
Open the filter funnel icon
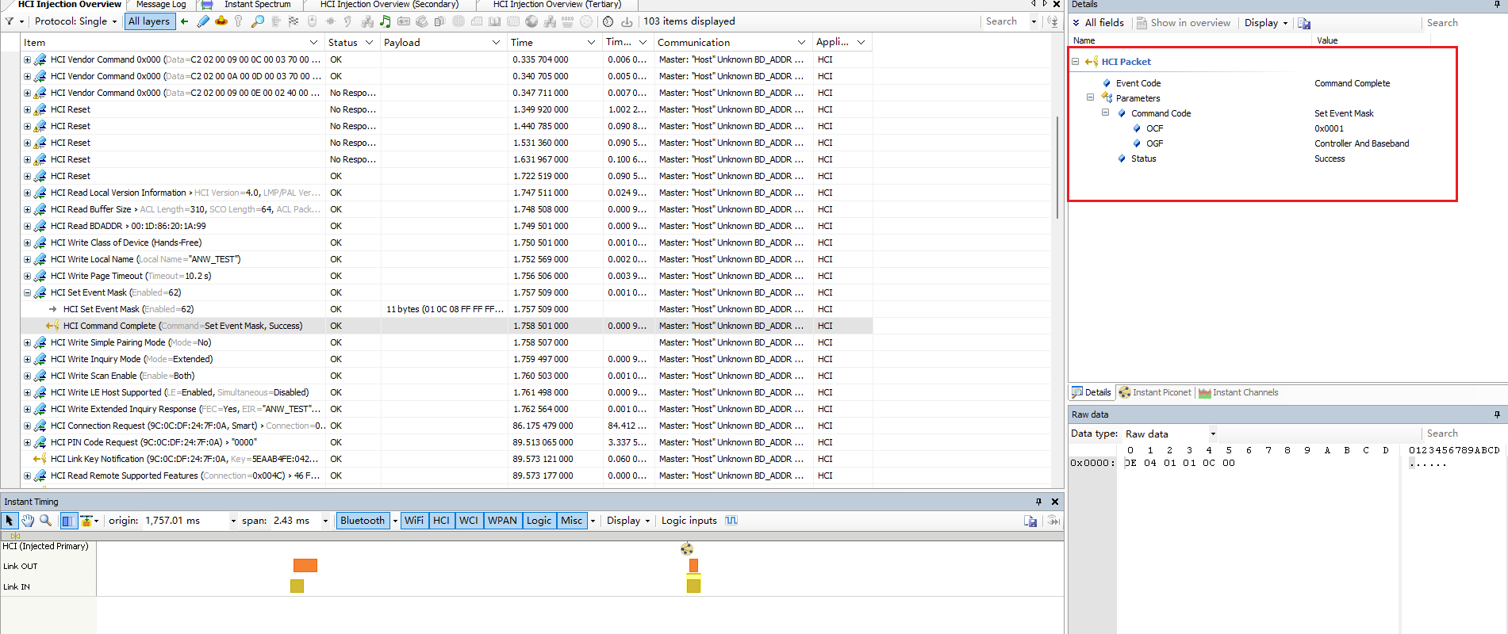(10, 21)
